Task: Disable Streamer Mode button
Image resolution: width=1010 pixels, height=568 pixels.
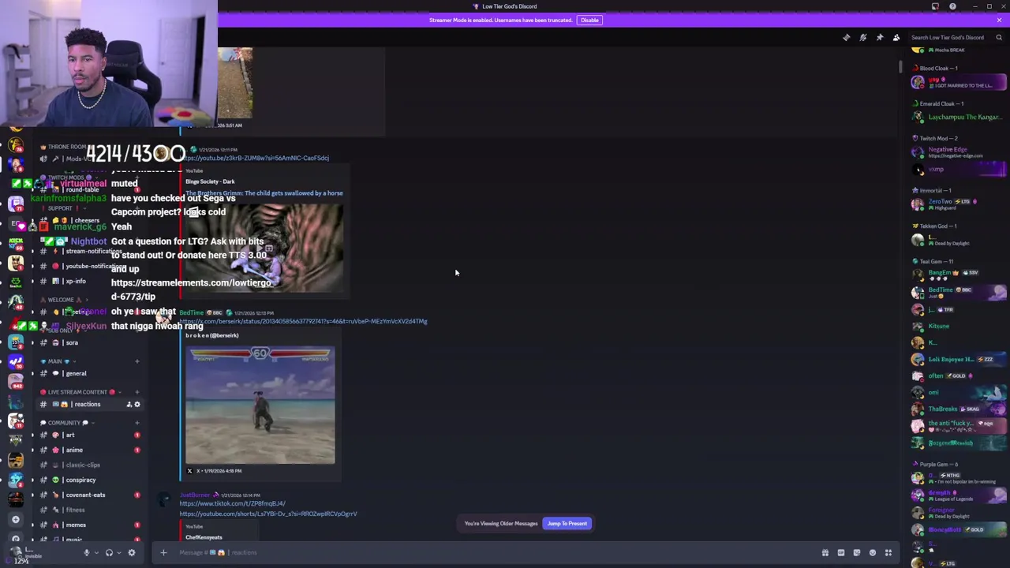Action: coord(589,20)
